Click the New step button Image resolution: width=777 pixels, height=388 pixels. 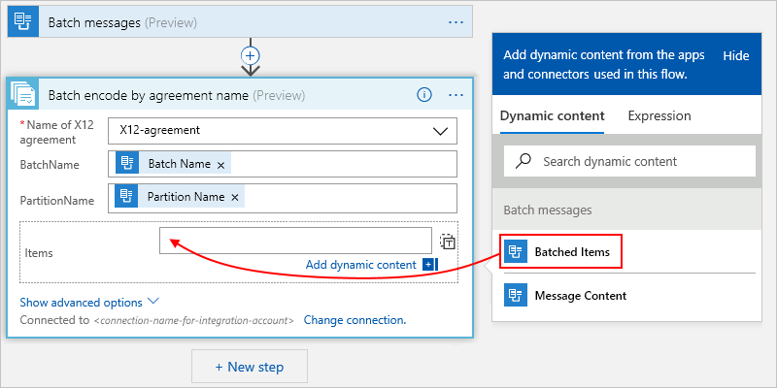(x=250, y=367)
